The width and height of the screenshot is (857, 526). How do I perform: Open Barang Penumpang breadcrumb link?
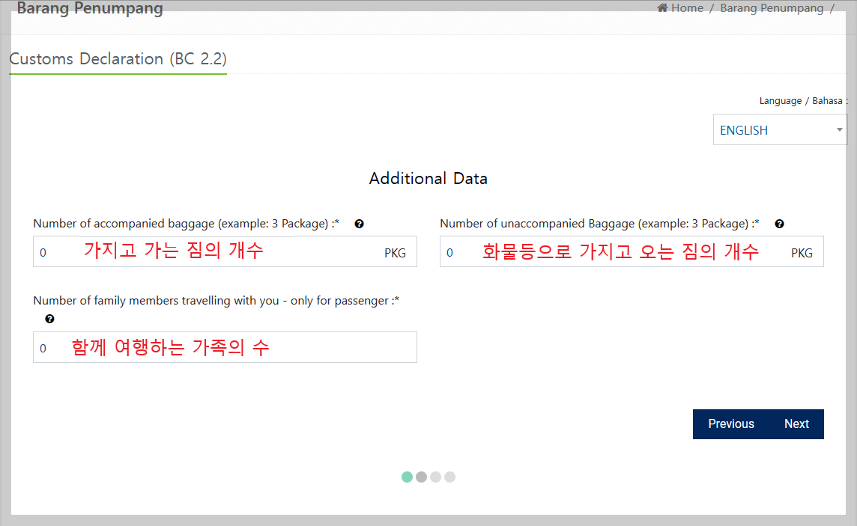(x=771, y=8)
